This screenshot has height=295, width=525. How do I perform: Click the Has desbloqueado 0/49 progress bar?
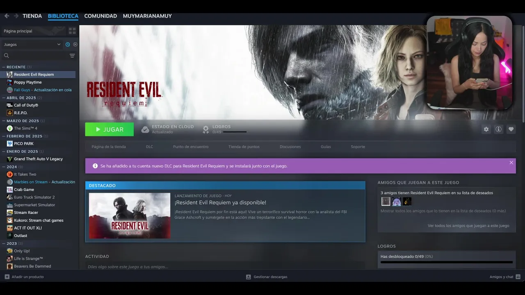point(446,262)
